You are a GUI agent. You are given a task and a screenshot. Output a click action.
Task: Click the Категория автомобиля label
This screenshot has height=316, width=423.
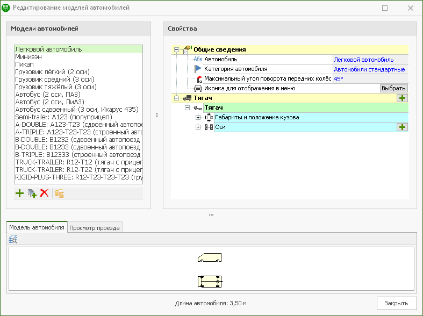click(236, 69)
